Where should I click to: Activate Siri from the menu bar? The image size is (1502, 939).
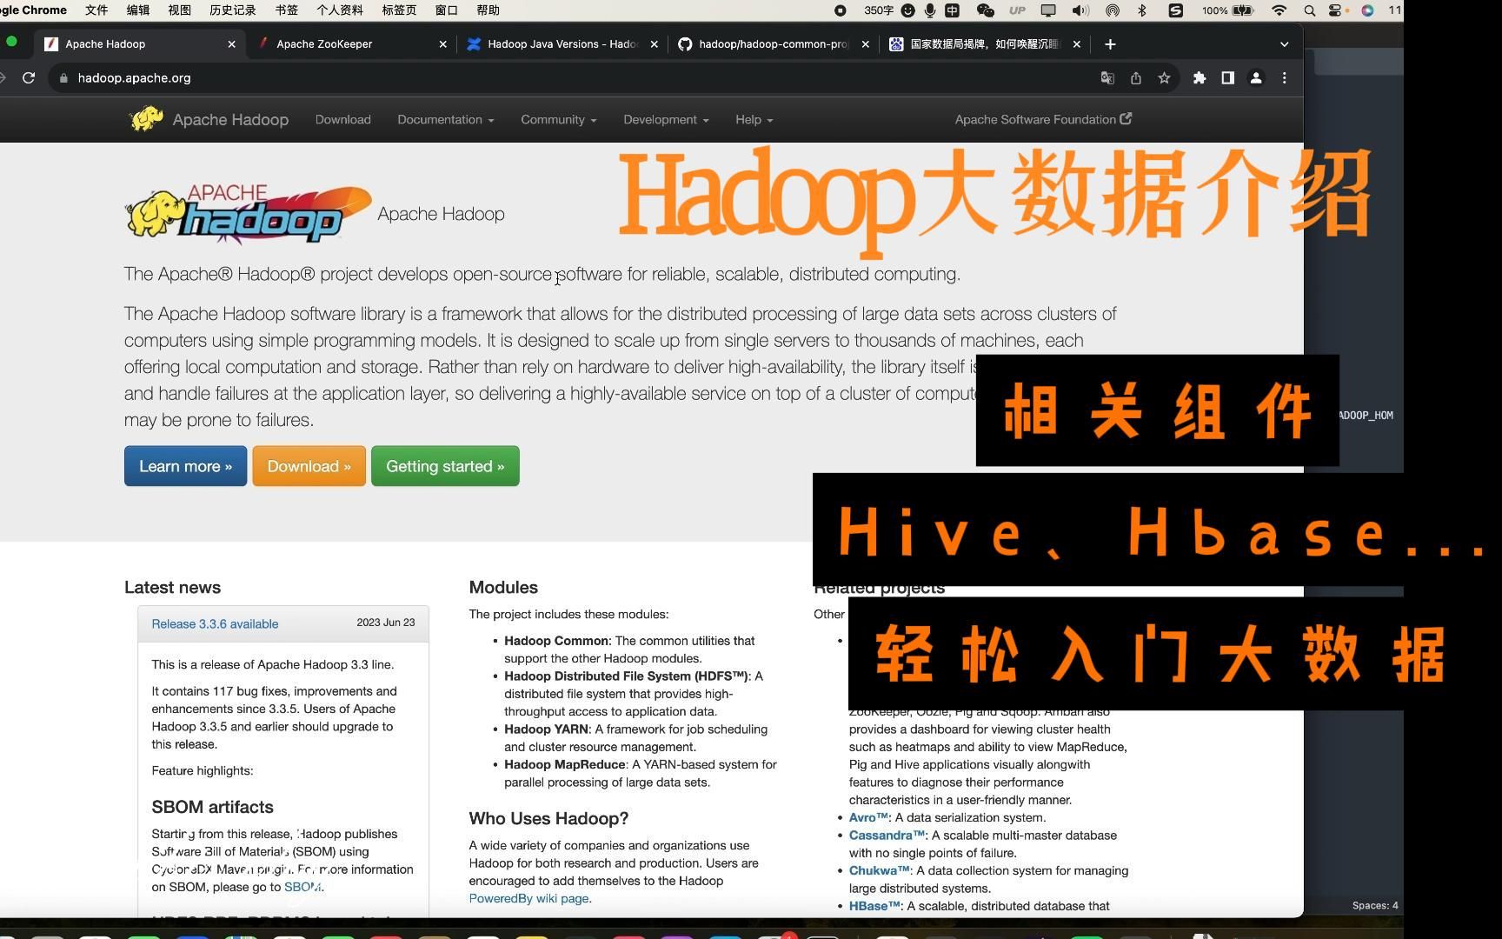1367,10
